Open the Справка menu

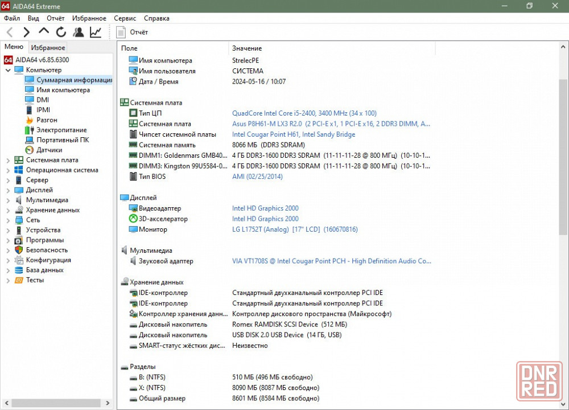pos(156,18)
